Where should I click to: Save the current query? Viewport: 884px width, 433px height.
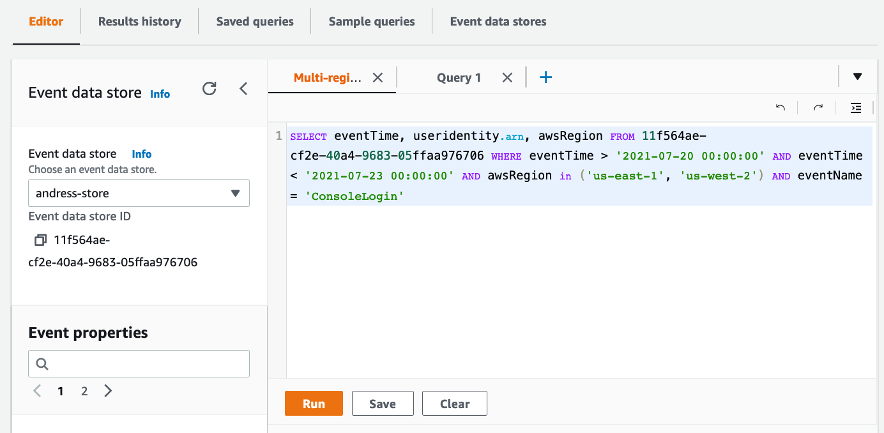coord(383,403)
